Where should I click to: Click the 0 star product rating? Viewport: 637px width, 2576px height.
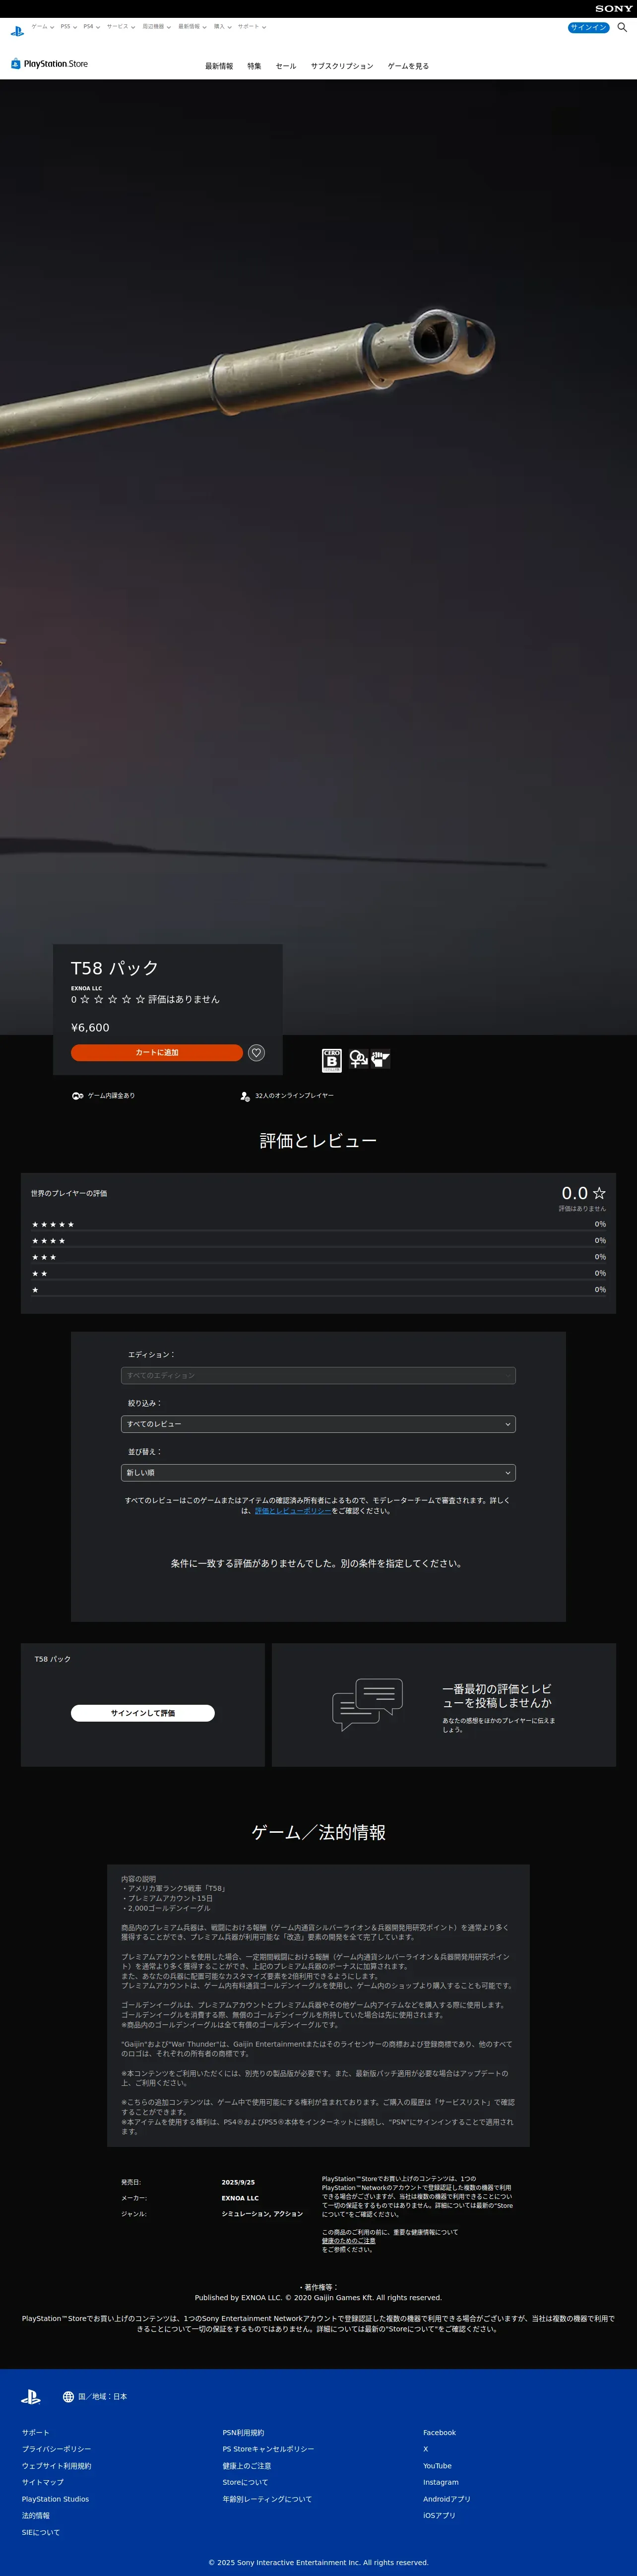pyautogui.click(x=145, y=999)
